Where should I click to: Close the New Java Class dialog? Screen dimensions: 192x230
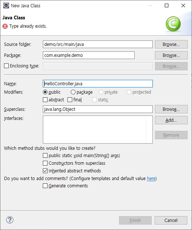point(183,5)
